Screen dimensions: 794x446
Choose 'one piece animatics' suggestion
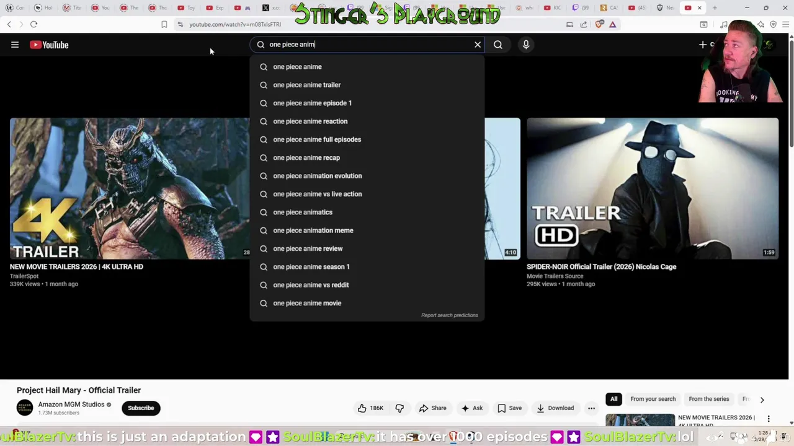coord(367,212)
